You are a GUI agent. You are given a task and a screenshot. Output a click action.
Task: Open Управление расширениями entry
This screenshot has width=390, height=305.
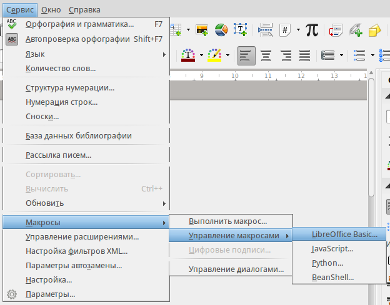point(86,237)
